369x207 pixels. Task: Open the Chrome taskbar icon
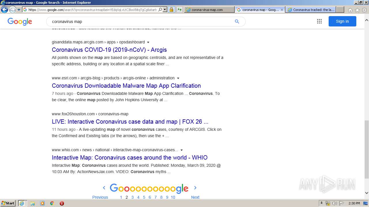pos(52,203)
